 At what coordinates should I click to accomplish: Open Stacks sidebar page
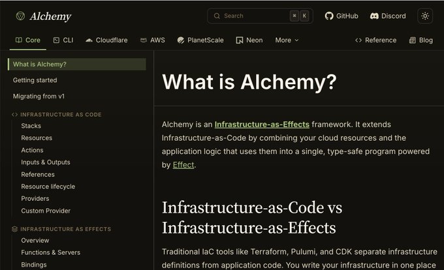pos(31,126)
